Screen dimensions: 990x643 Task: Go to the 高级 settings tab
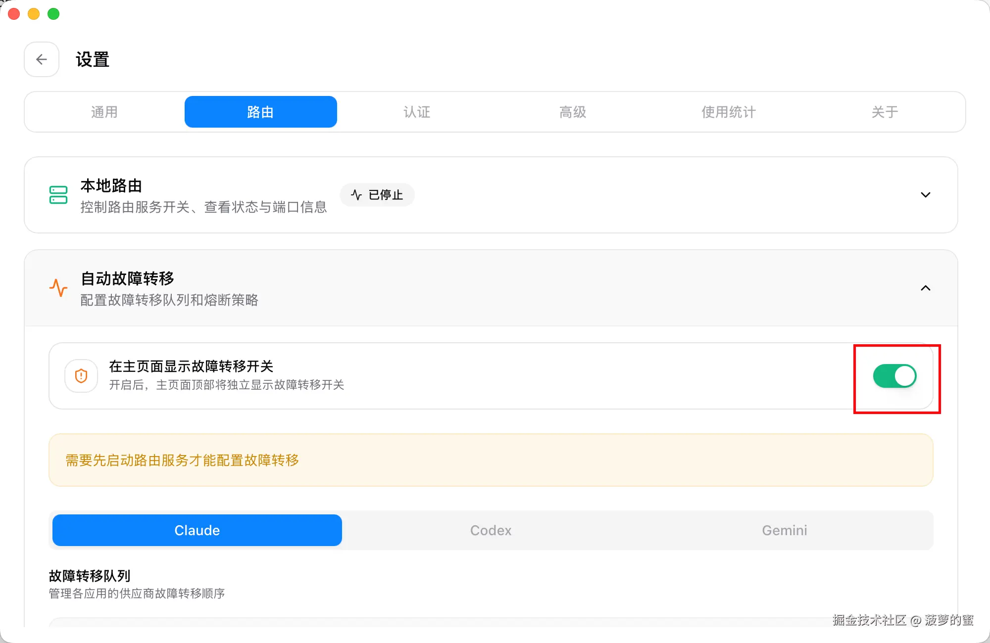click(573, 112)
